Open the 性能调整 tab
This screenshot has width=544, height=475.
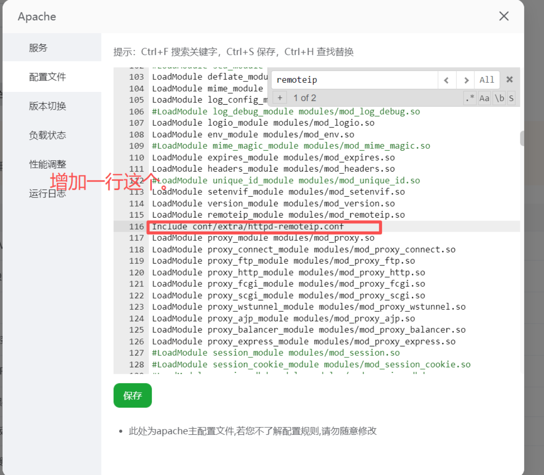pos(52,164)
